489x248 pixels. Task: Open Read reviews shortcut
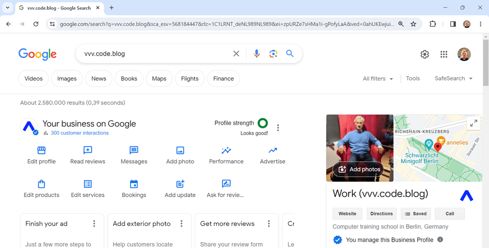(x=88, y=155)
